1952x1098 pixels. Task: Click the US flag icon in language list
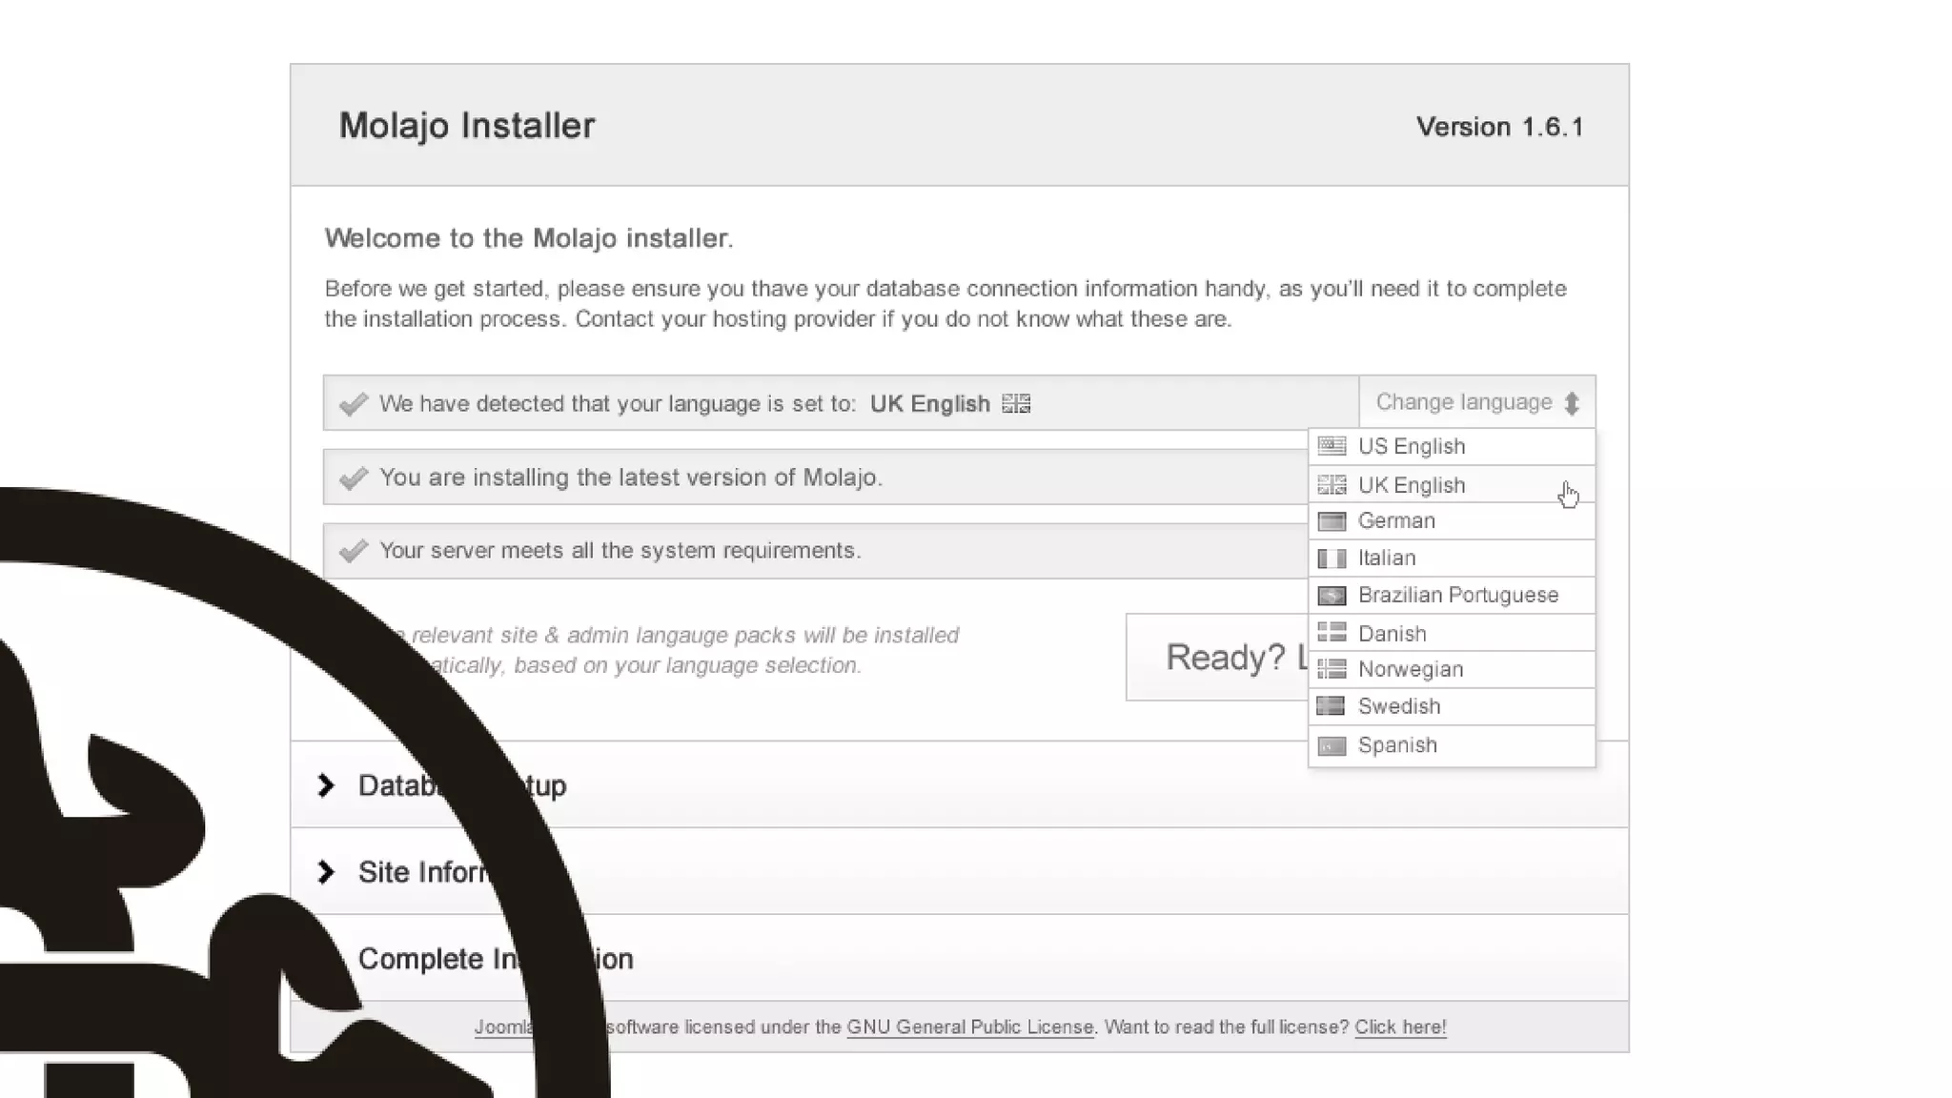[1332, 446]
